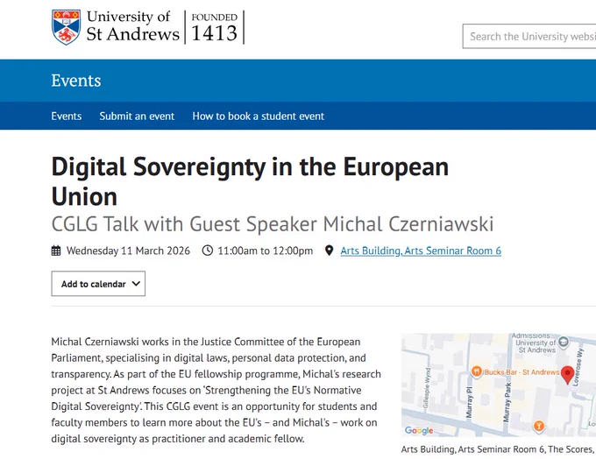Click the Google map thumbnail of The Scores
Screen dimensions: 596x459
499,385
